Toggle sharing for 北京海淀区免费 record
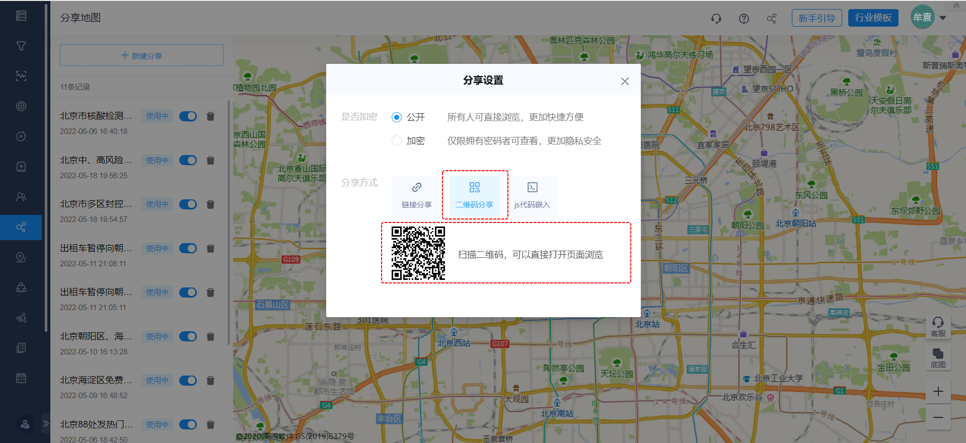The image size is (966, 443). (x=188, y=381)
